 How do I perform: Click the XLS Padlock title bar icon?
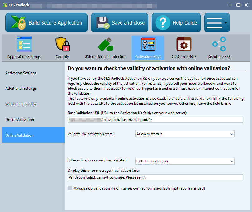(5, 5)
